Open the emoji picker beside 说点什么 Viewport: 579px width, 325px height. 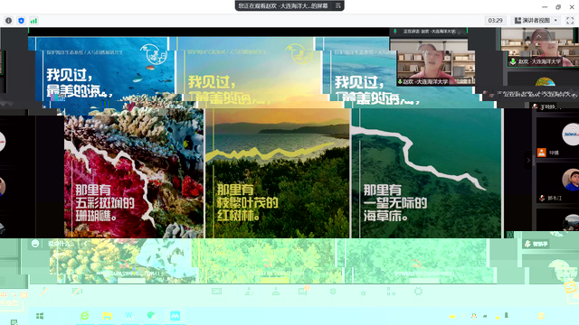coord(35,244)
